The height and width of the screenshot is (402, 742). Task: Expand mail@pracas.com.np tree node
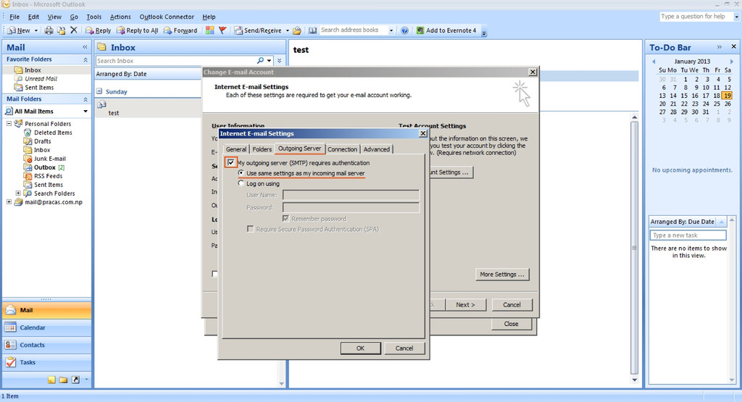tap(9, 202)
